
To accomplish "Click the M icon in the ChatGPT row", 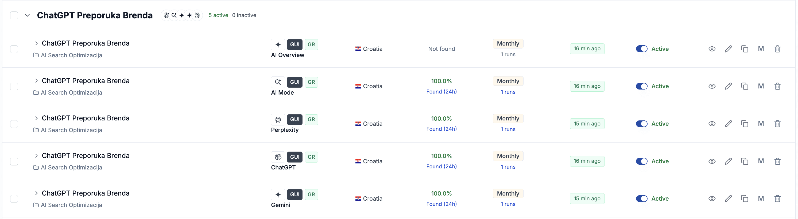I will [761, 161].
